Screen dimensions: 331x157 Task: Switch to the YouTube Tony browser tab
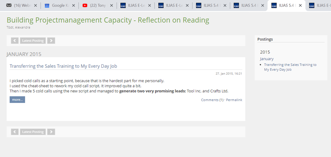click(x=99, y=5)
